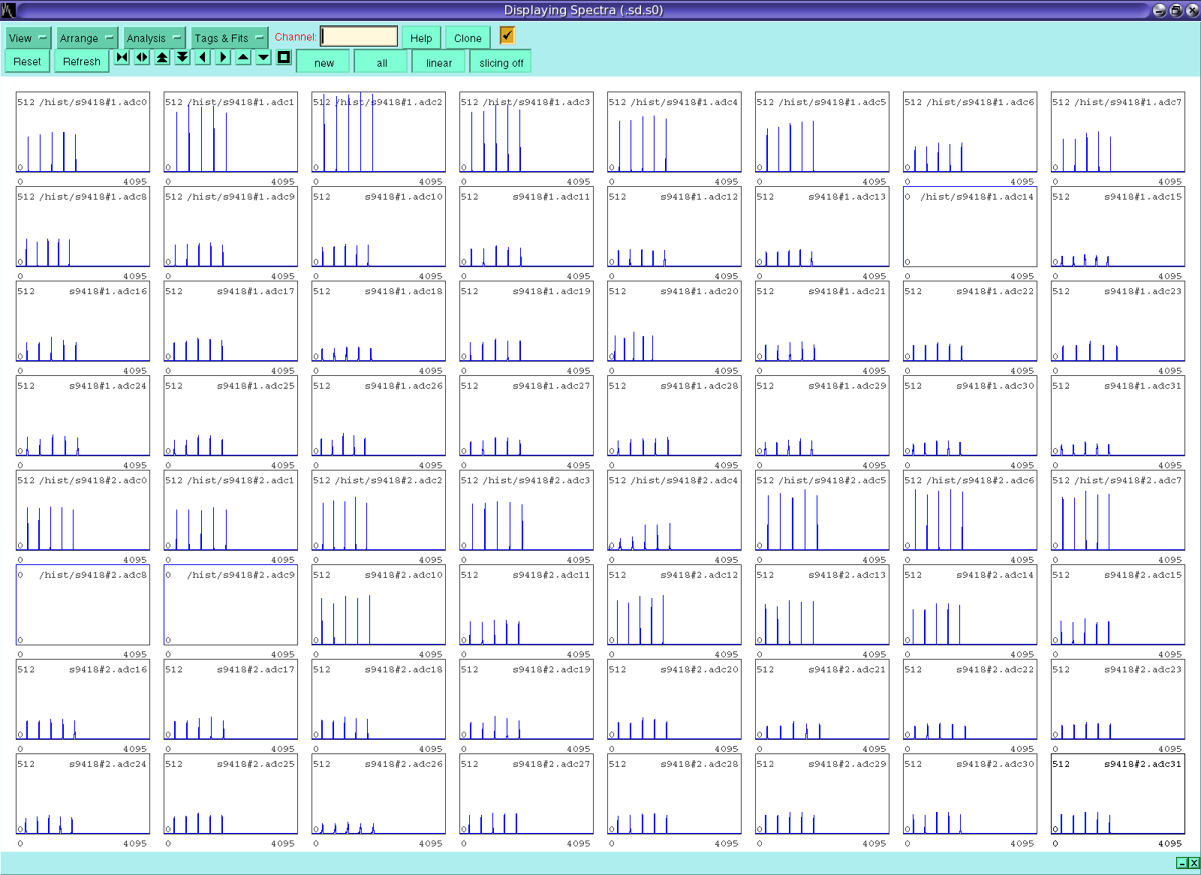Select the s9418#2.adc24 spectrum plot
Image resolution: width=1201 pixels, height=875 pixels.
[83, 795]
